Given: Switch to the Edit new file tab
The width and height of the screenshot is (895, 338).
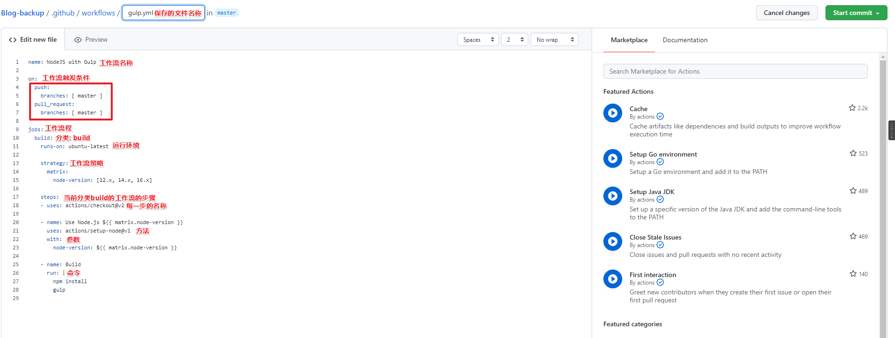Looking at the screenshot, I should 33,40.
